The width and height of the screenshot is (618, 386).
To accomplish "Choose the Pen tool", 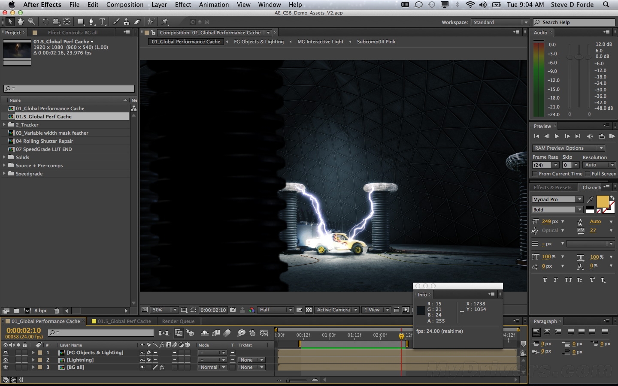I will 91,22.
